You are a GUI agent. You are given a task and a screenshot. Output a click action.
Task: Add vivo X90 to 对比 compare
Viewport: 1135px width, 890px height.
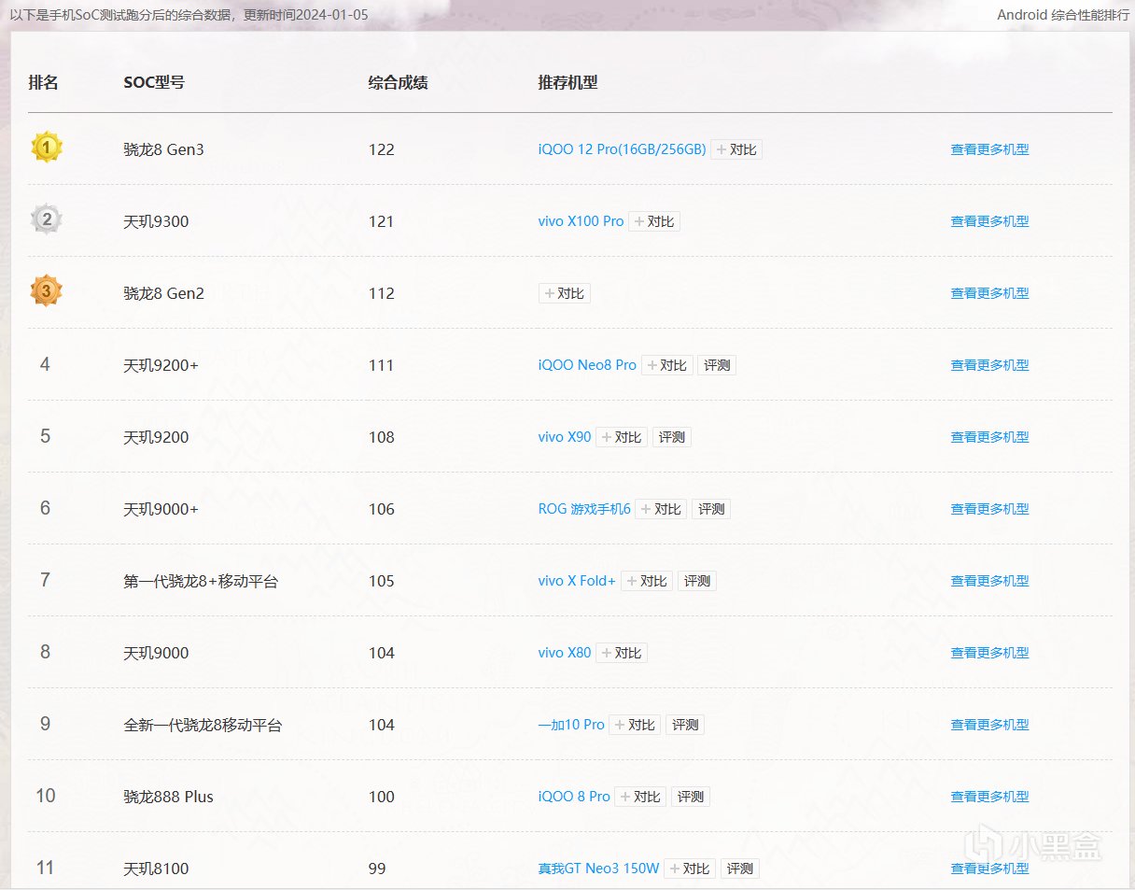622,437
